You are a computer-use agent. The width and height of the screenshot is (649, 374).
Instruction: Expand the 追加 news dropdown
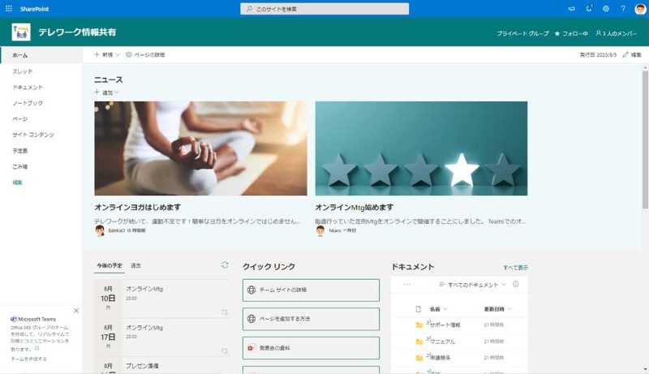[106, 92]
